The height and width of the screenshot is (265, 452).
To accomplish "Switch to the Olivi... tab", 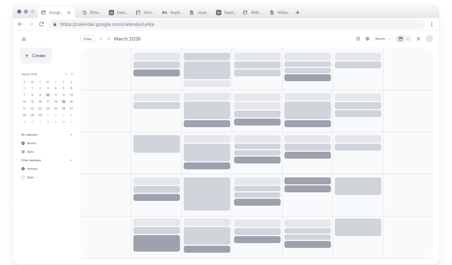I will (x=145, y=13).
